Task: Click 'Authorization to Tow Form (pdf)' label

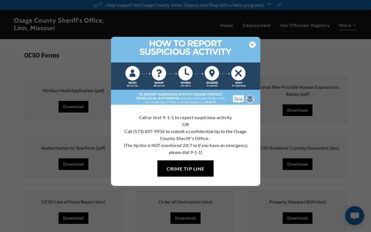Action: click(73, 148)
